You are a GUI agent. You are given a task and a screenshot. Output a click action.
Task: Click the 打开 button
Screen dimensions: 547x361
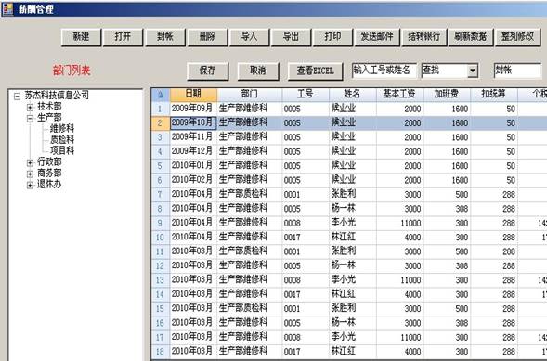pyautogui.click(x=123, y=37)
